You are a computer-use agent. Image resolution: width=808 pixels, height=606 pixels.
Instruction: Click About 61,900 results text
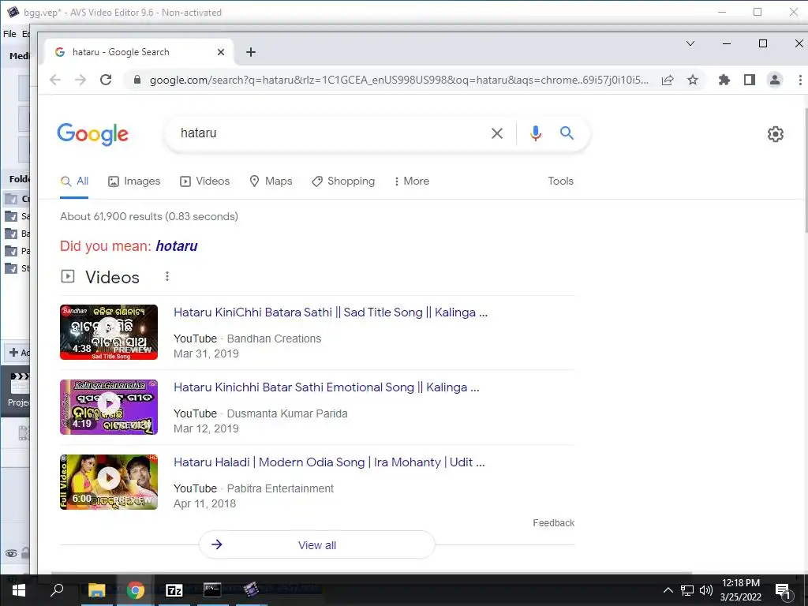tap(149, 216)
